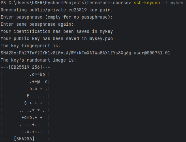The width and height of the screenshot is (186, 142).
Task: Click the mykey.pub filename in output
Action: coord(101,39)
